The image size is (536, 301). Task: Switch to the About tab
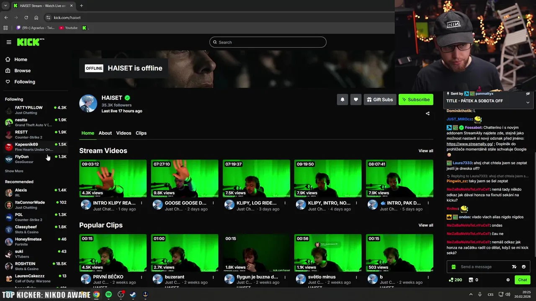105,133
